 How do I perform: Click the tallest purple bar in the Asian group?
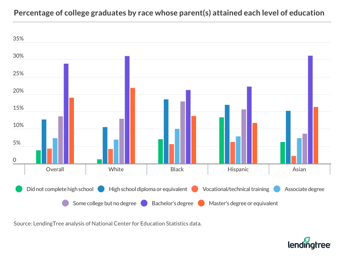tap(310, 110)
